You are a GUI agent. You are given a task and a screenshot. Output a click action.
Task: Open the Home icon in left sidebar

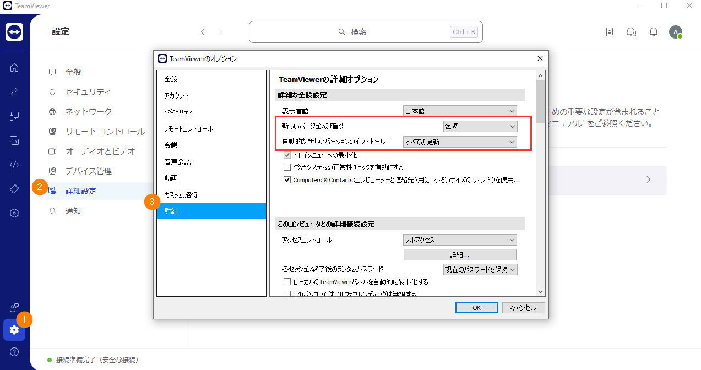14,68
